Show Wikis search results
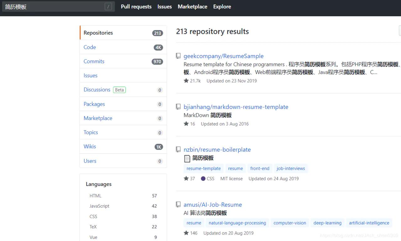This screenshot has width=401, height=241. coord(90,146)
